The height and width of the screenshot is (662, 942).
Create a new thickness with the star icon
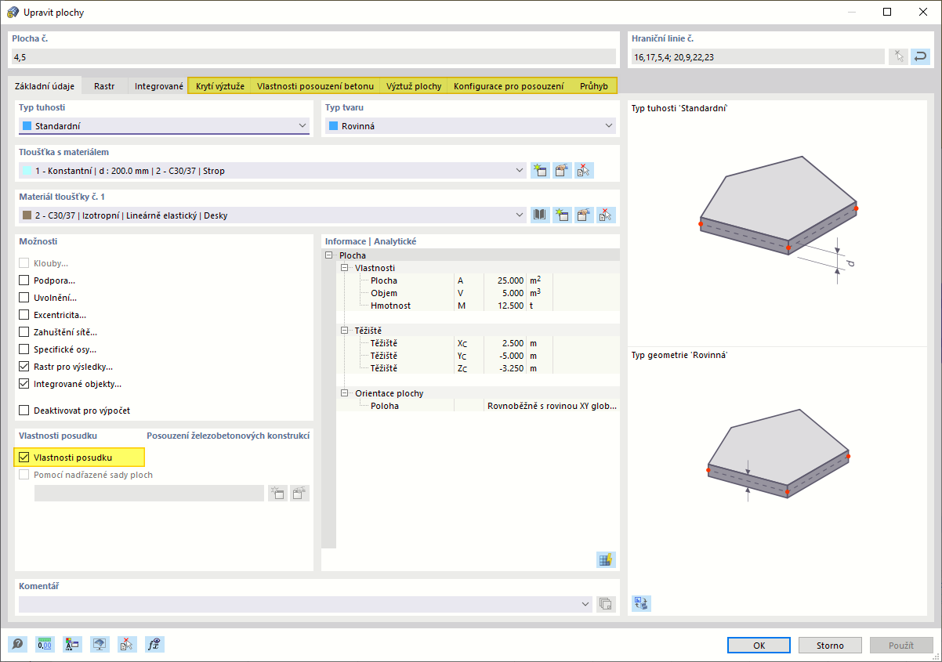[x=539, y=170]
